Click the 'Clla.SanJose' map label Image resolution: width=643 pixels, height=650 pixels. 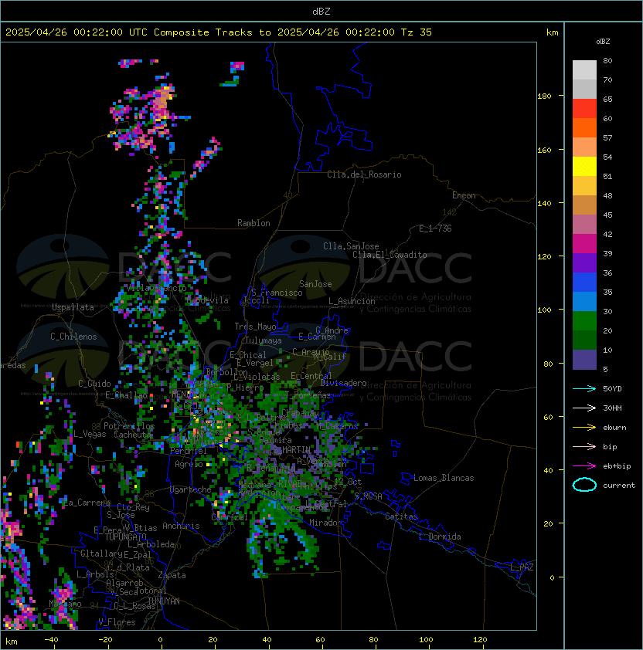351,246
